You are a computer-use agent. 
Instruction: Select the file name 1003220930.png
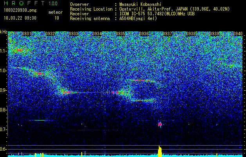click(x=20, y=11)
